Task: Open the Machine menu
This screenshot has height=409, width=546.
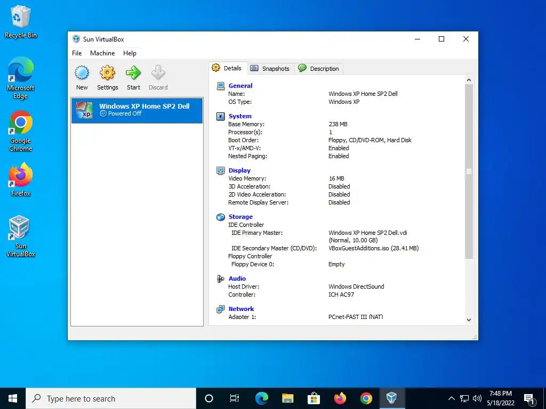Action: (102, 53)
